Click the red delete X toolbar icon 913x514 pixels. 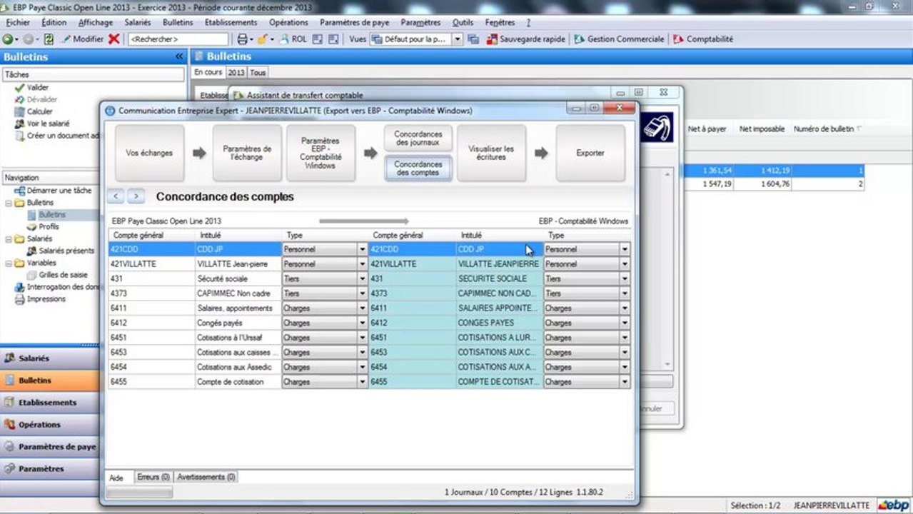point(114,39)
